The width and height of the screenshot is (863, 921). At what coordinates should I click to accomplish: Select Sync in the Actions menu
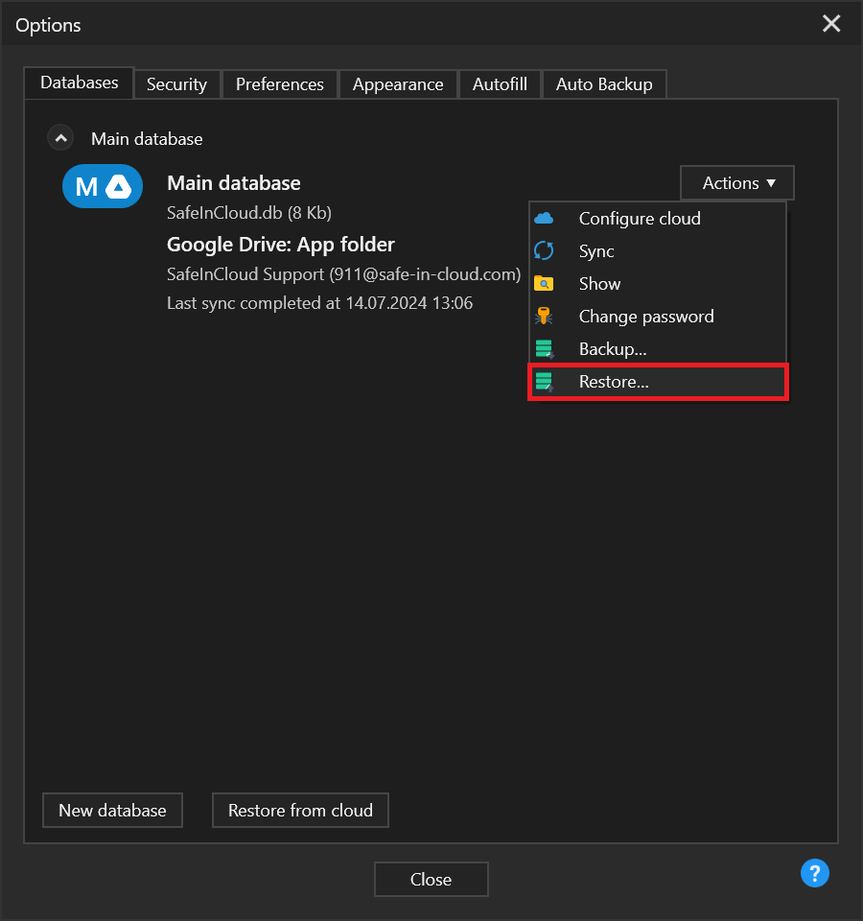click(x=658, y=250)
